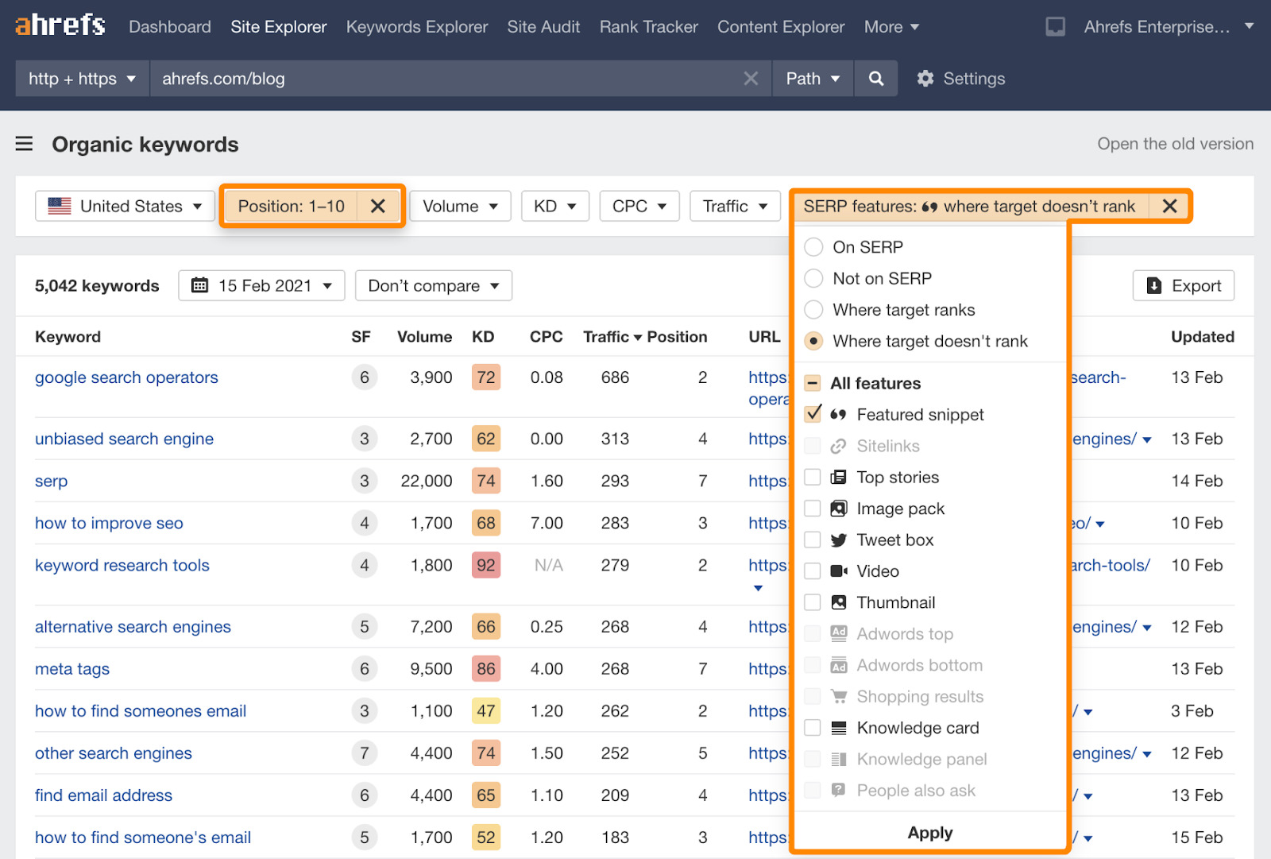This screenshot has width=1271, height=859.
Task: Expand the Volume filter dropdown
Action: click(460, 207)
